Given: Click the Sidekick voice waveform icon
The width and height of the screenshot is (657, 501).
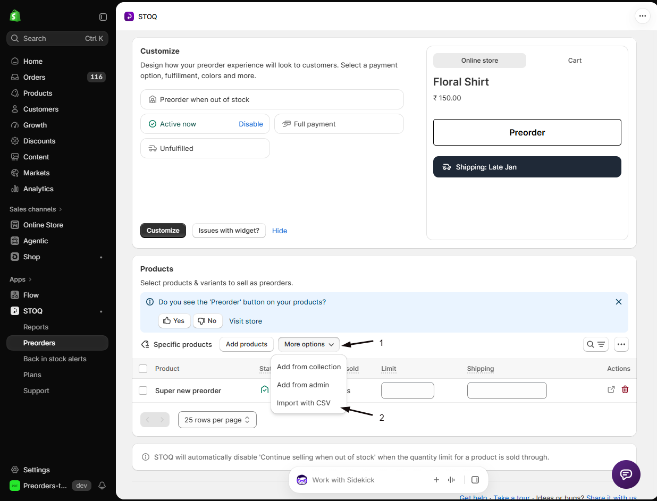Looking at the screenshot, I should (452, 480).
